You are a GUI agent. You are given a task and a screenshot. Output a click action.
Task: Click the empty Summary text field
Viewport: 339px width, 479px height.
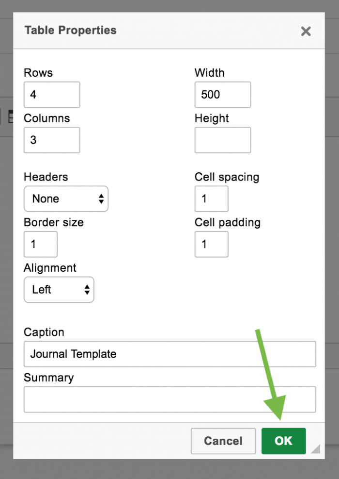(x=170, y=399)
